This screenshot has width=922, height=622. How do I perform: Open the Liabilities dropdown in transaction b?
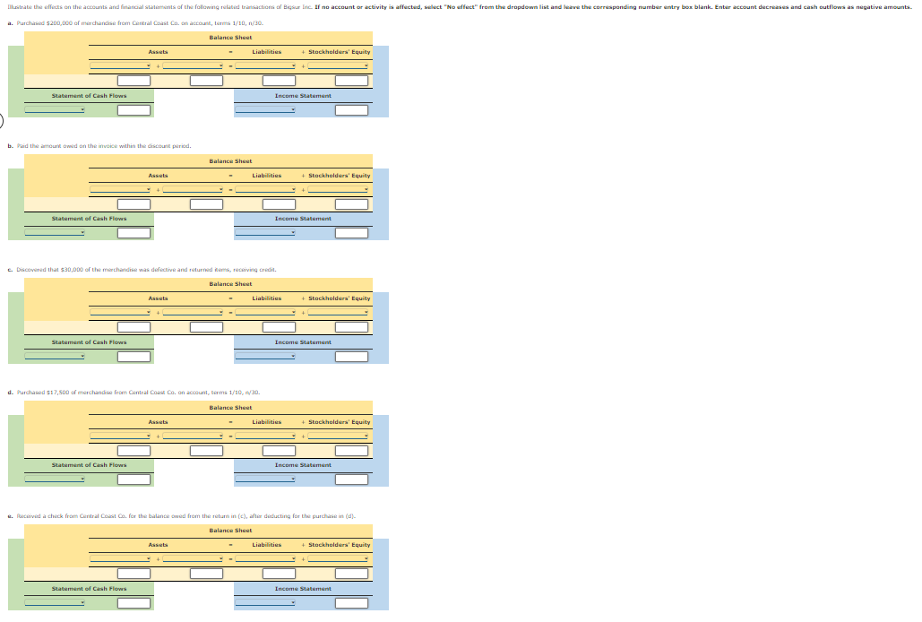click(x=264, y=188)
